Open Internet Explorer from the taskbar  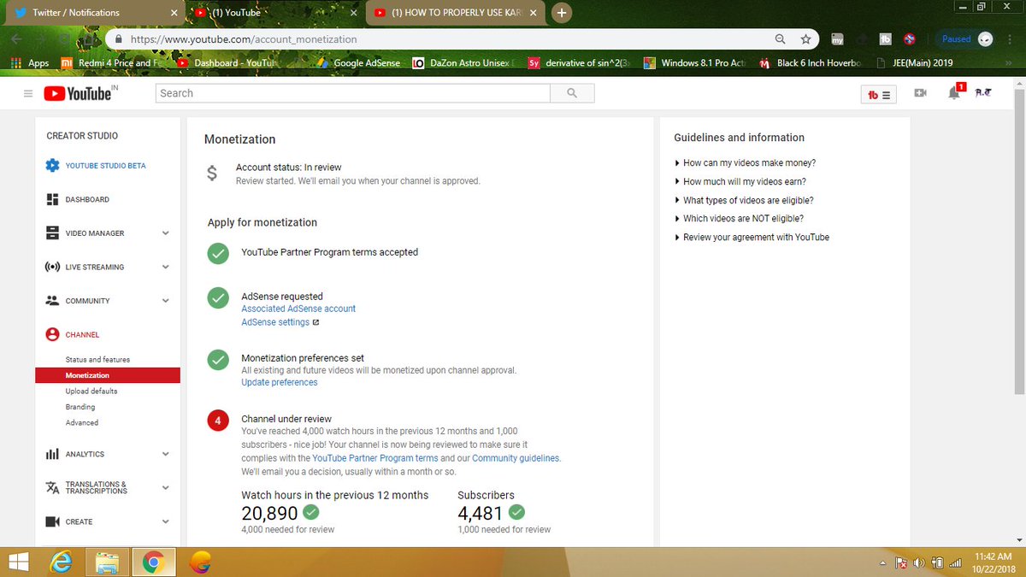pos(61,562)
